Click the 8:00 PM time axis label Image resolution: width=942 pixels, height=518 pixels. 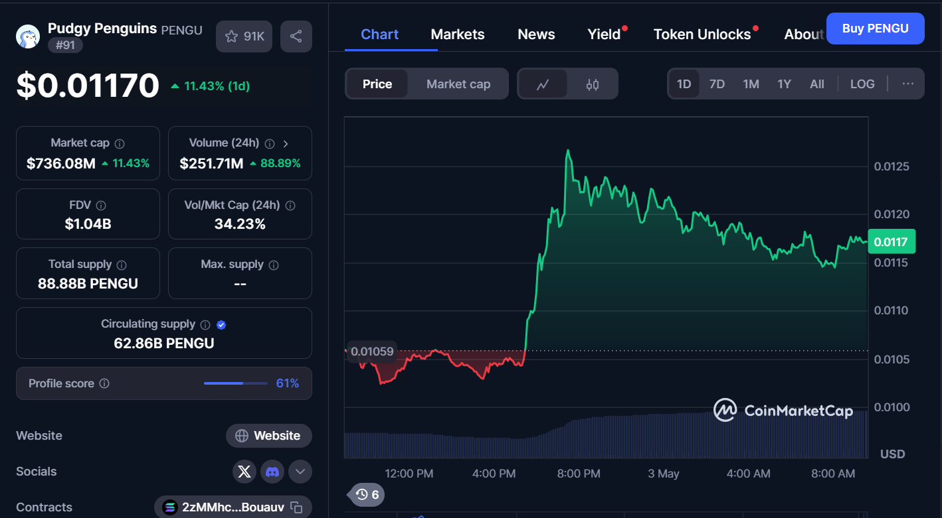click(x=579, y=474)
